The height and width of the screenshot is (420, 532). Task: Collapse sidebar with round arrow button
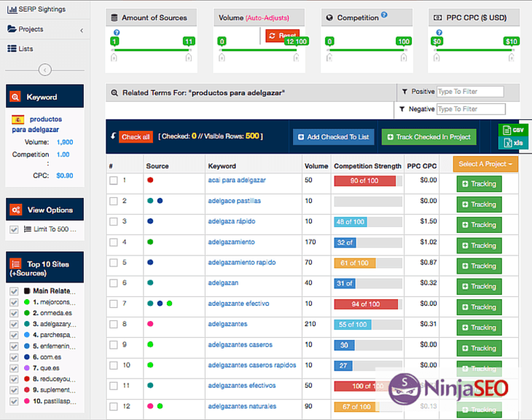[x=44, y=70]
